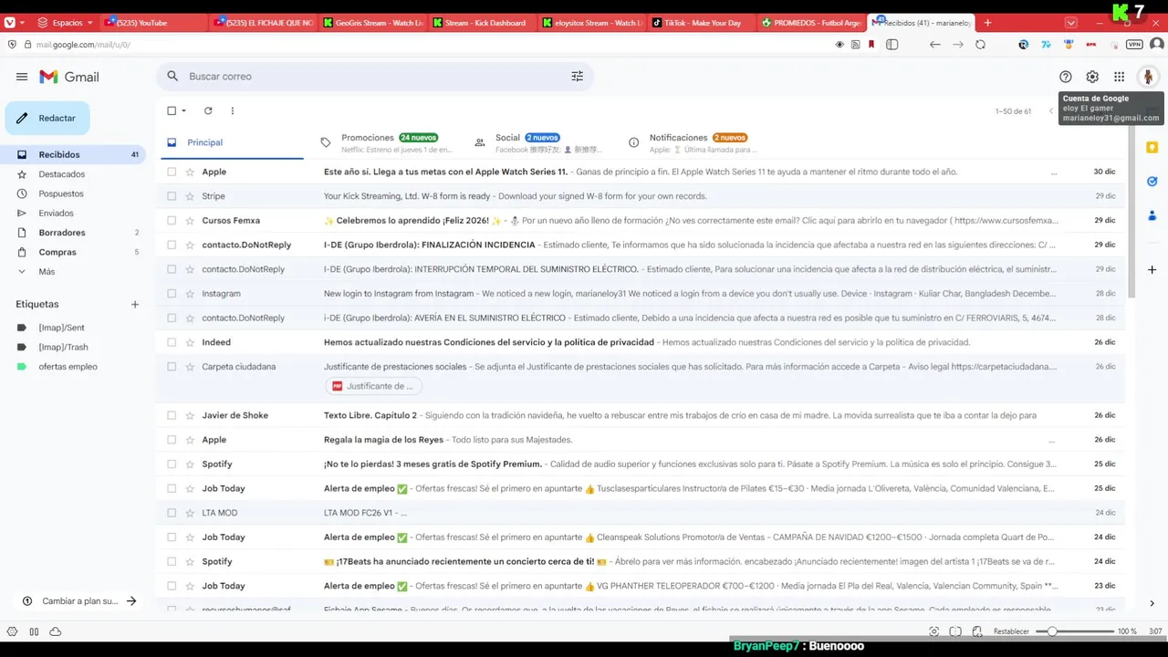Go back in browser navigation
The height and width of the screenshot is (657, 1168).
point(934,44)
